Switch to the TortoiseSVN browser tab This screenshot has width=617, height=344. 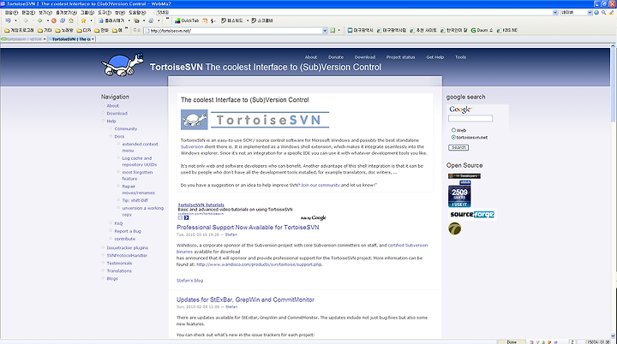coord(71,39)
